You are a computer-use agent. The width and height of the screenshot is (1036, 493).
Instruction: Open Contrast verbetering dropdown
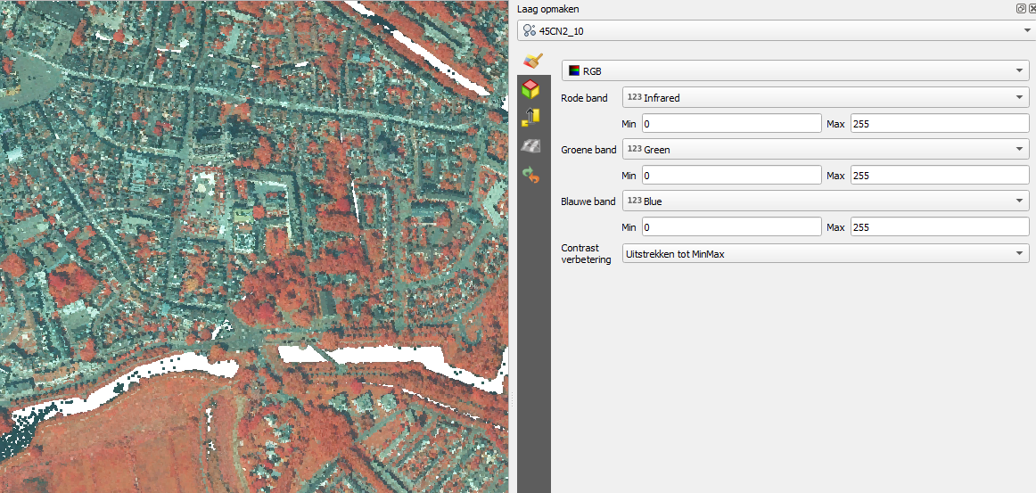(x=825, y=254)
